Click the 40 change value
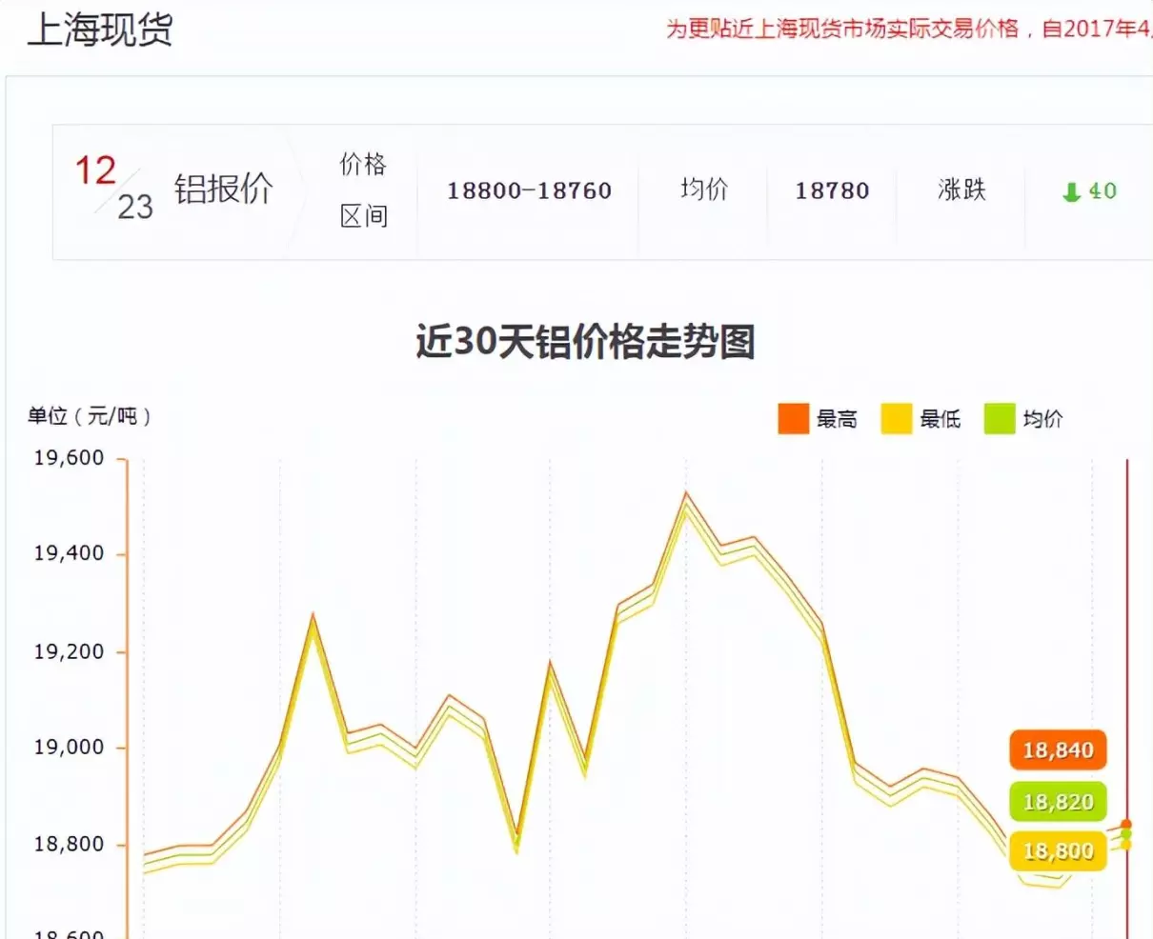The height and width of the screenshot is (939, 1153). click(x=1102, y=190)
